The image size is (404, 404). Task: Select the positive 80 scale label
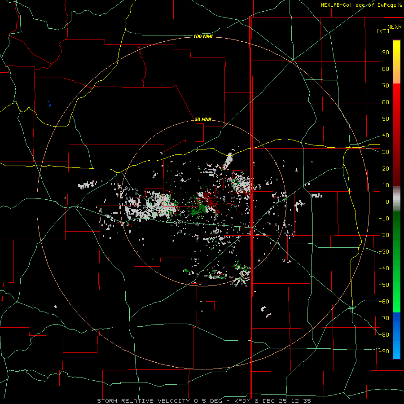click(386, 69)
